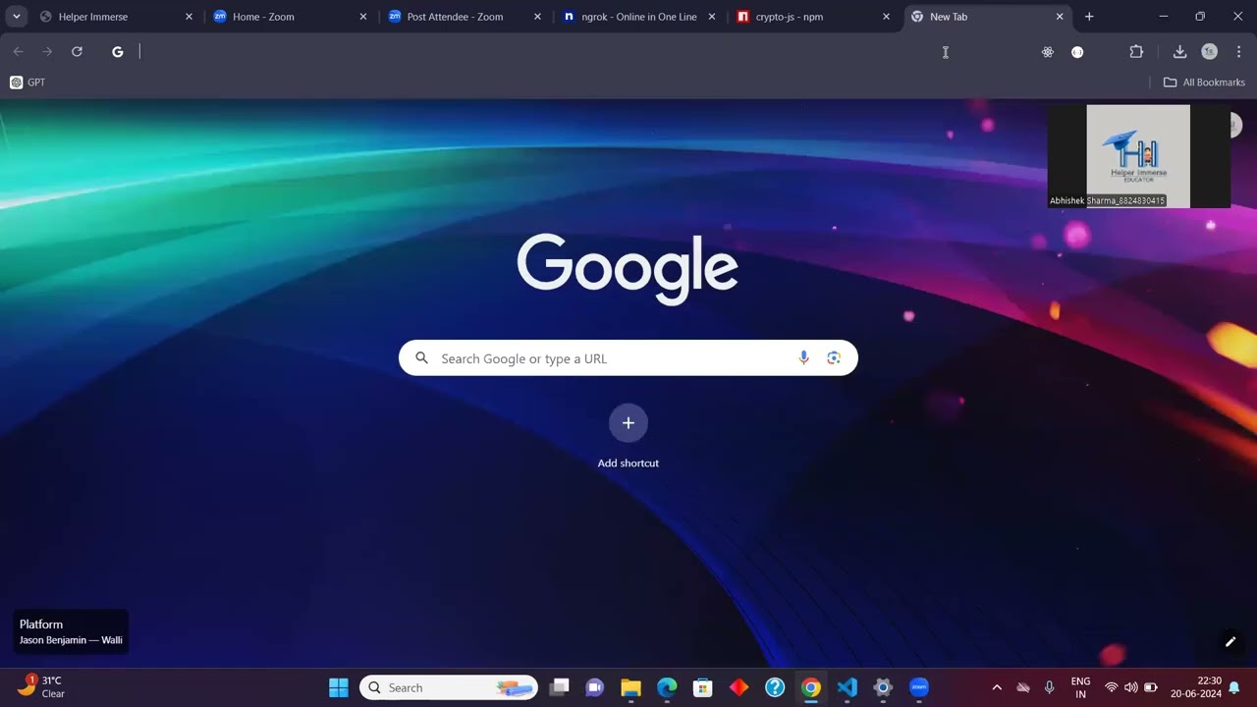Open the All Bookmarks folder

click(x=1204, y=82)
